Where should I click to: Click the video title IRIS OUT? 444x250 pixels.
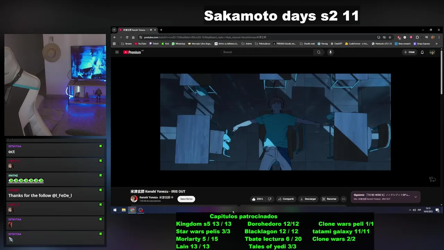pyautogui.click(x=158, y=191)
